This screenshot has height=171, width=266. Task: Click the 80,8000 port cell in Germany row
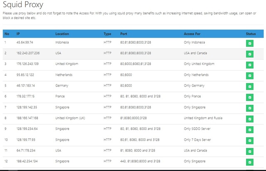coord(126,85)
